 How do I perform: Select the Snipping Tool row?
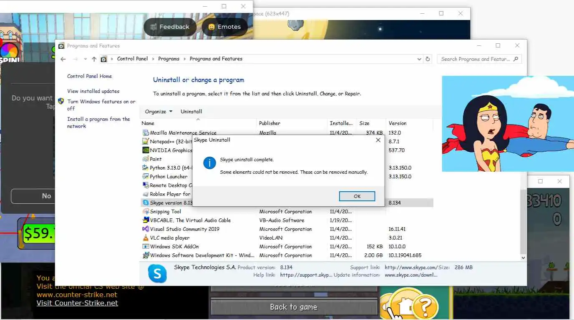coord(287,212)
